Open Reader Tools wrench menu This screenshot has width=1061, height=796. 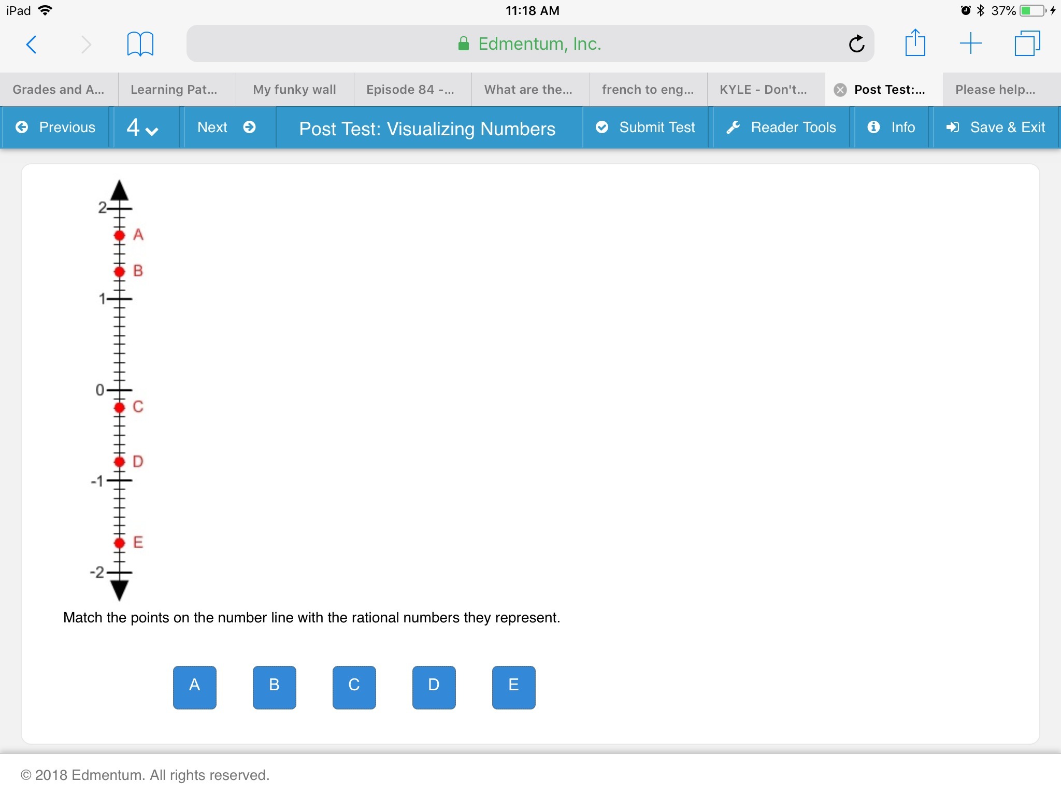click(781, 127)
